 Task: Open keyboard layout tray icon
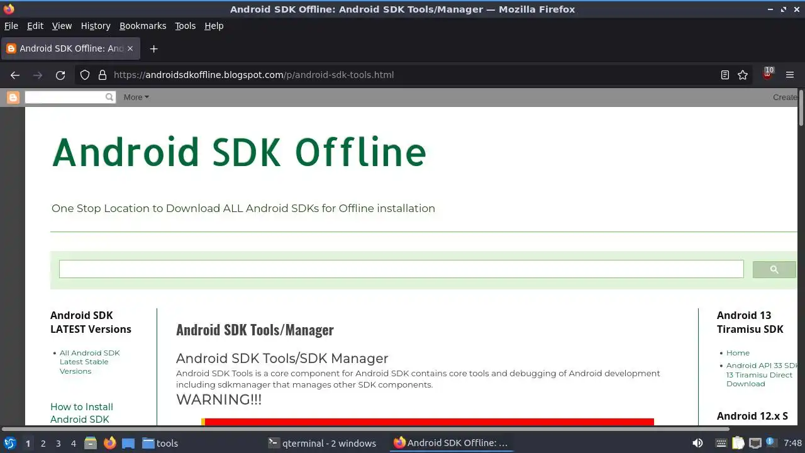(x=721, y=443)
